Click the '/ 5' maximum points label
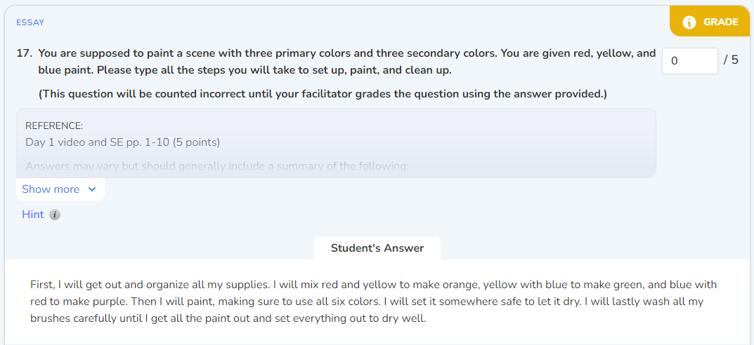Viewport: 754px width, 345px height. click(731, 60)
